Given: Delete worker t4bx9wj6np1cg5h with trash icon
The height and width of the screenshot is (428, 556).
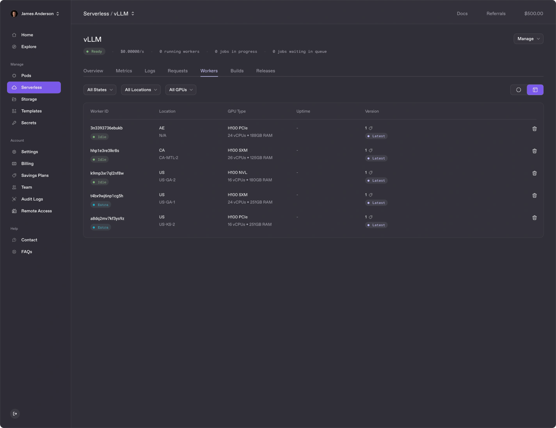Looking at the screenshot, I should click(x=535, y=195).
